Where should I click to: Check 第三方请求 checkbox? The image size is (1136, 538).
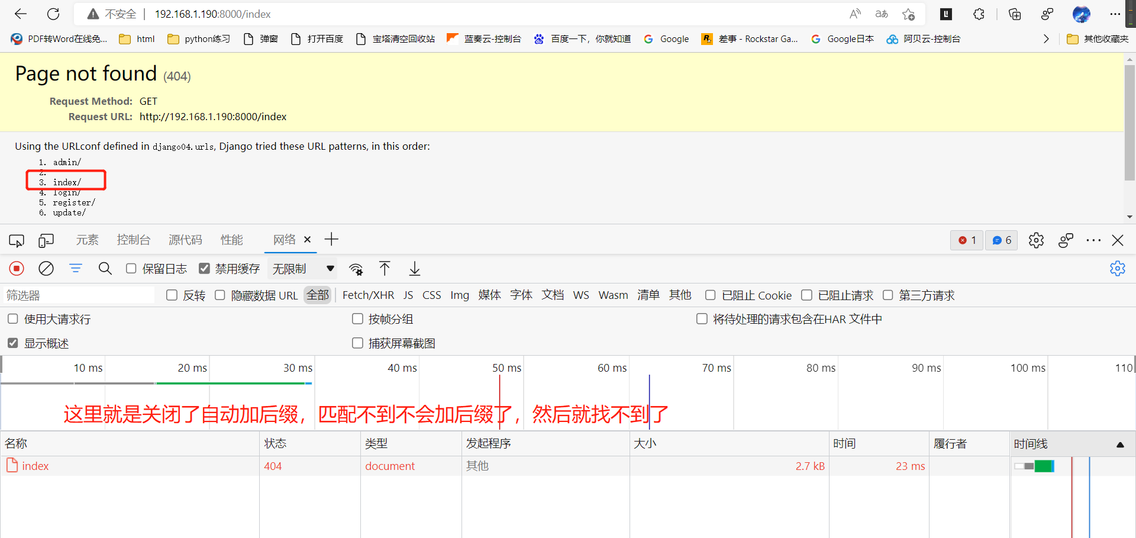coord(887,295)
